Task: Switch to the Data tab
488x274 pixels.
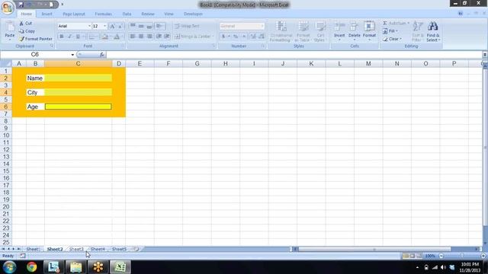Action: 127,14
